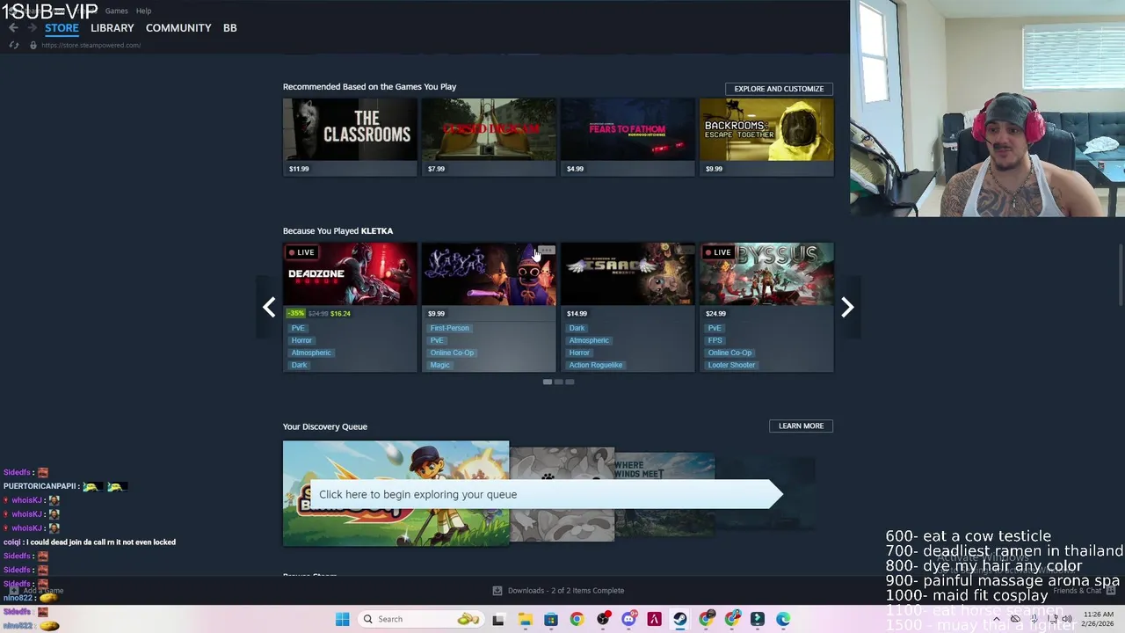1125x633 pixels.
Task: Click the LIVE badge on Abyssus
Action: [x=718, y=252]
